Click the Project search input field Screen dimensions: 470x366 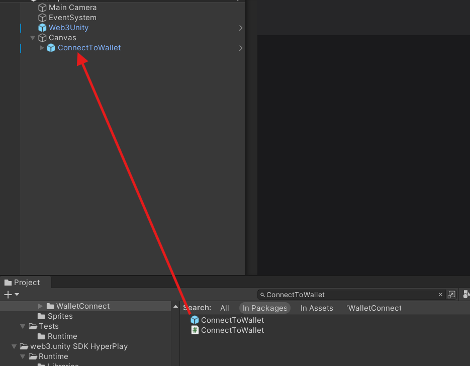pos(349,295)
